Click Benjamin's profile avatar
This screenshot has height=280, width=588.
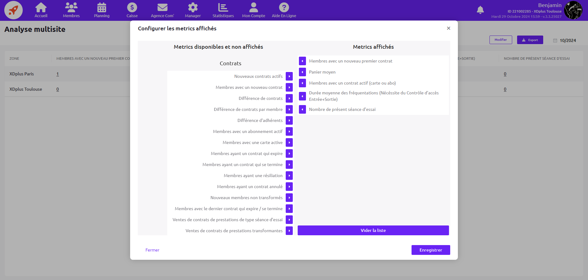point(573,10)
